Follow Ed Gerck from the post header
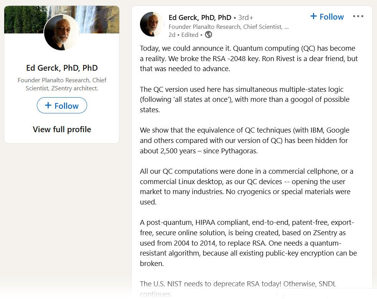Screen dimensions: 377x299 pos(327,17)
